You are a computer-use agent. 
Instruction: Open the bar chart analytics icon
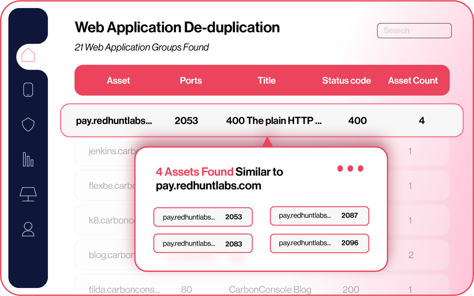[28, 159]
